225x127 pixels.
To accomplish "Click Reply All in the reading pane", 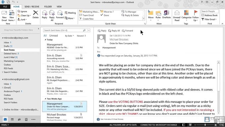I will (x=114, y=31).
